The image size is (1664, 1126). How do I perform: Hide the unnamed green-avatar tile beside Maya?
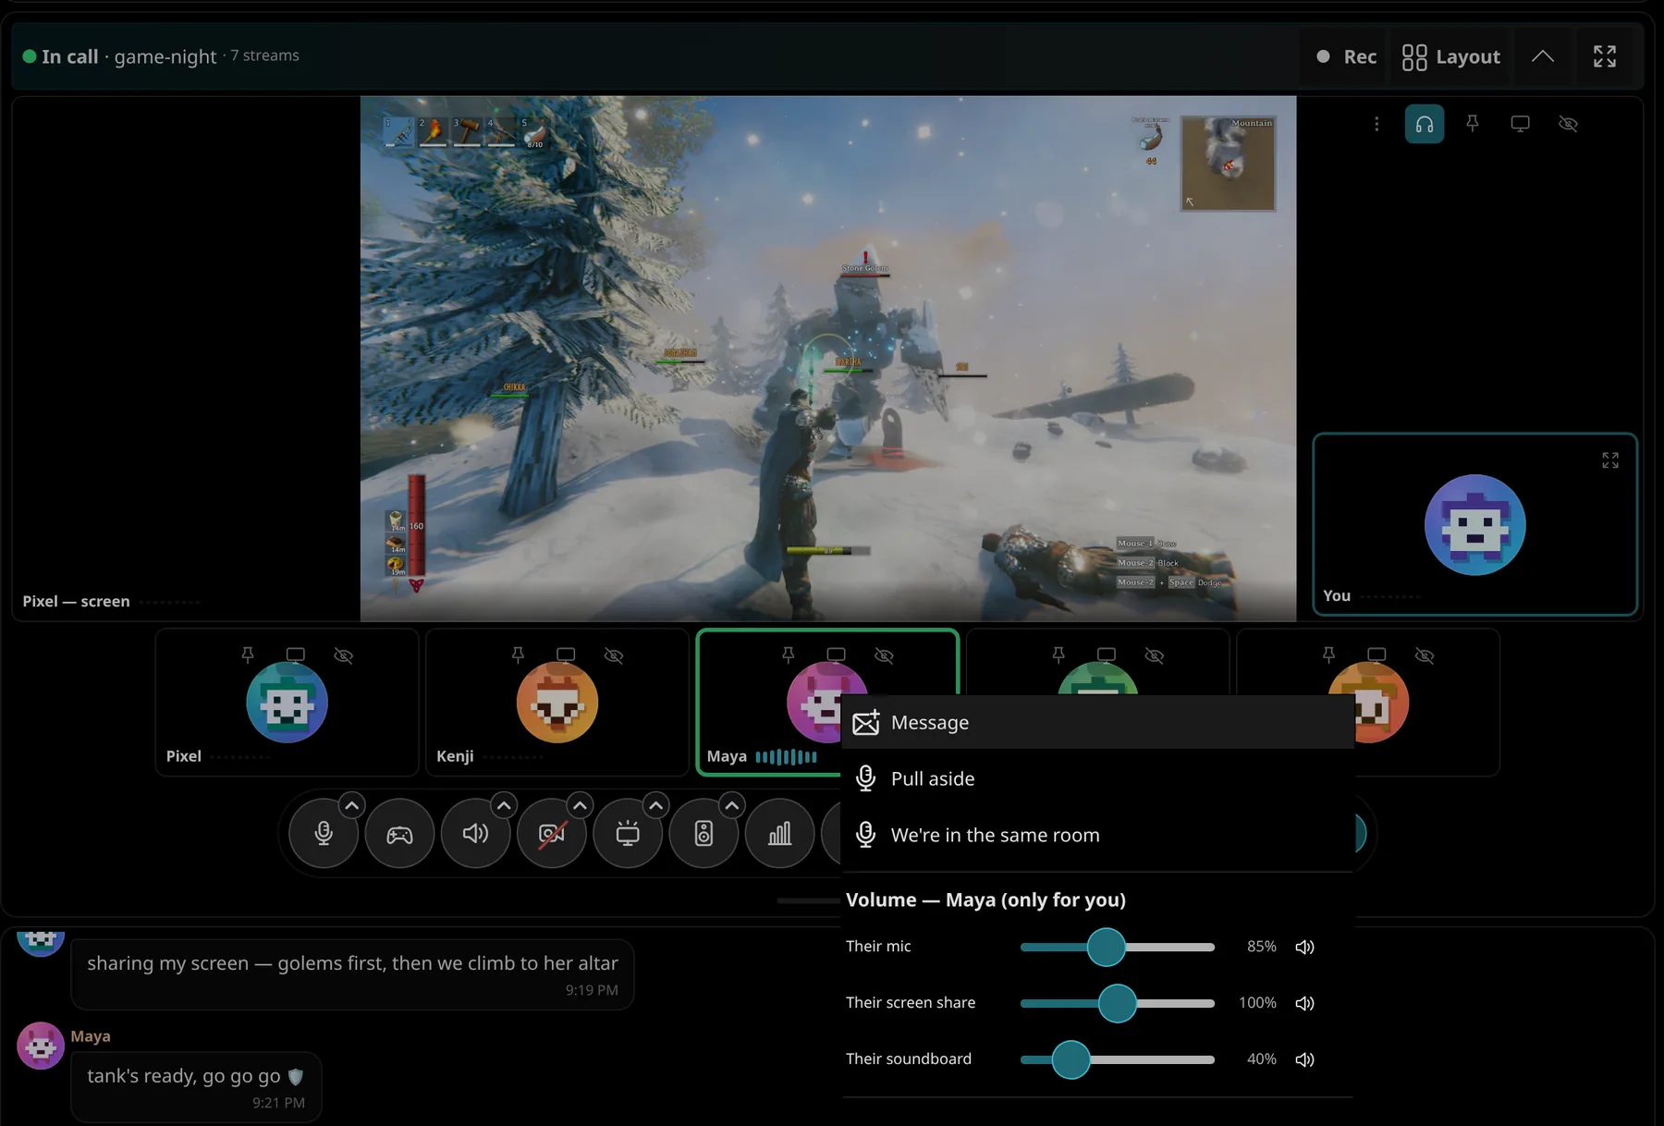tap(1155, 655)
